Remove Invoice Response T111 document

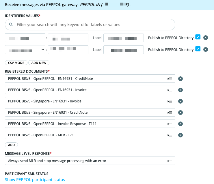[x=180, y=124]
